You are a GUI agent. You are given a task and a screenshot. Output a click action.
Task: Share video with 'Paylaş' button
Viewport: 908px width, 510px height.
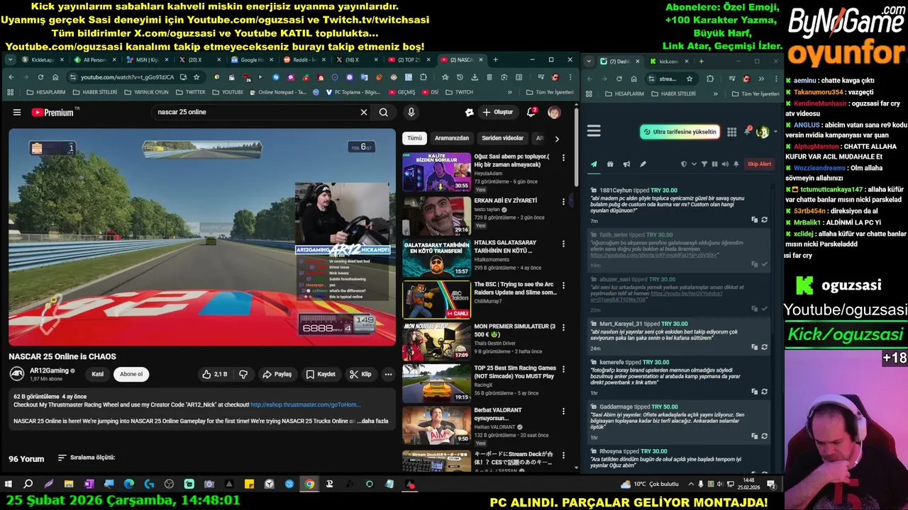click(277, 374)
